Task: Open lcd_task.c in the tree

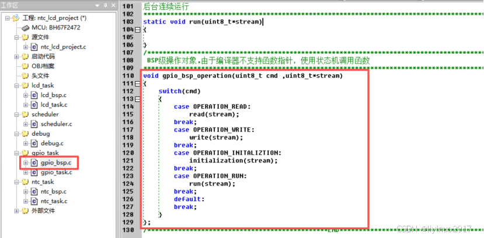Action: pyautogui.click(x=54, y=105)
